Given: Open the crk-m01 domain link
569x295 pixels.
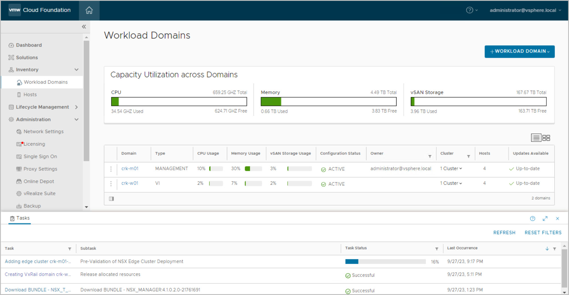Looking at the screenshot, I should pos(130,169).
